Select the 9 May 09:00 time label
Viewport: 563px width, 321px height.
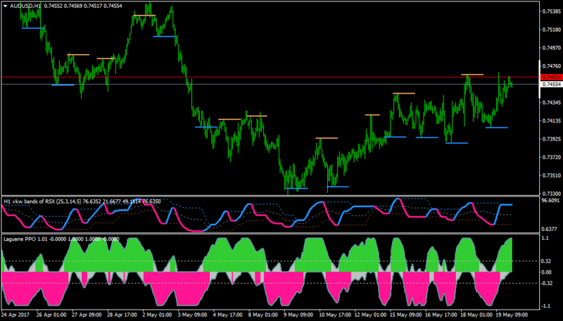click(x=298, y=315)
